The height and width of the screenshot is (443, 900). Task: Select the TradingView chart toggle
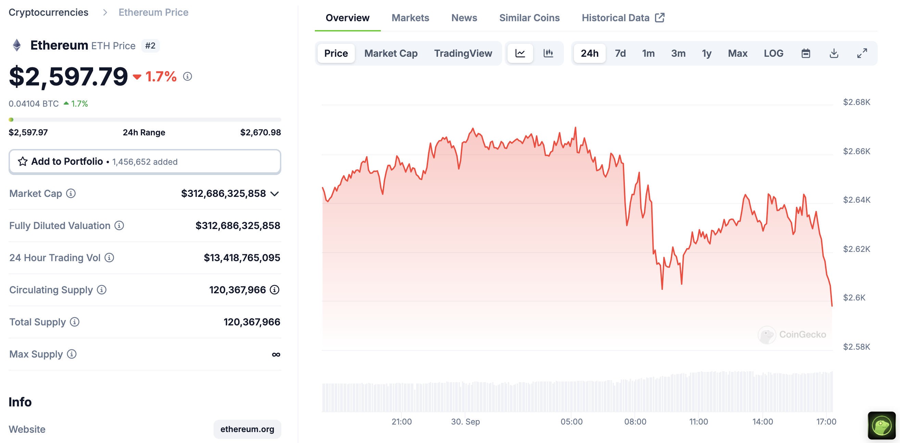pos(463,53)
